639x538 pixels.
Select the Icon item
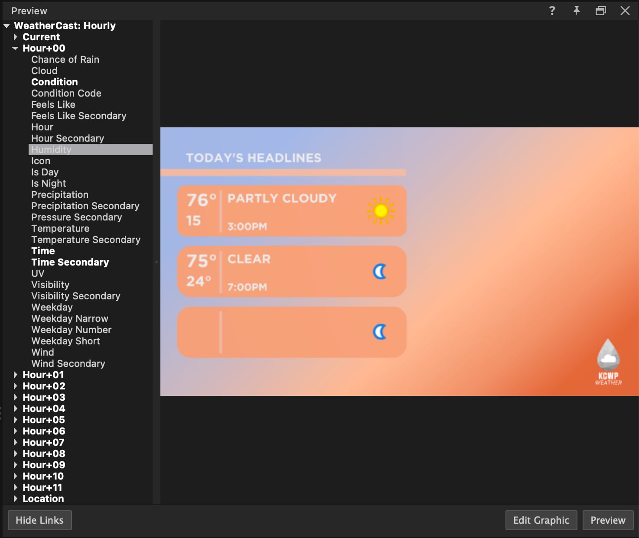(x=41, y=161)
